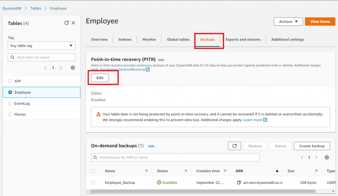Open the Learn more link

pos(253,120)
